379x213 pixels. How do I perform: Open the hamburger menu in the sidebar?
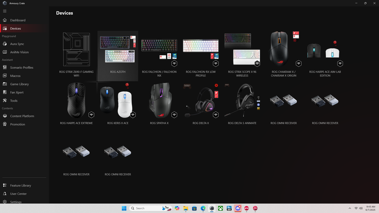coord(5,11)
